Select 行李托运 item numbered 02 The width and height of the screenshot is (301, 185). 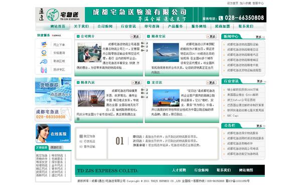(x=87, y=141)
